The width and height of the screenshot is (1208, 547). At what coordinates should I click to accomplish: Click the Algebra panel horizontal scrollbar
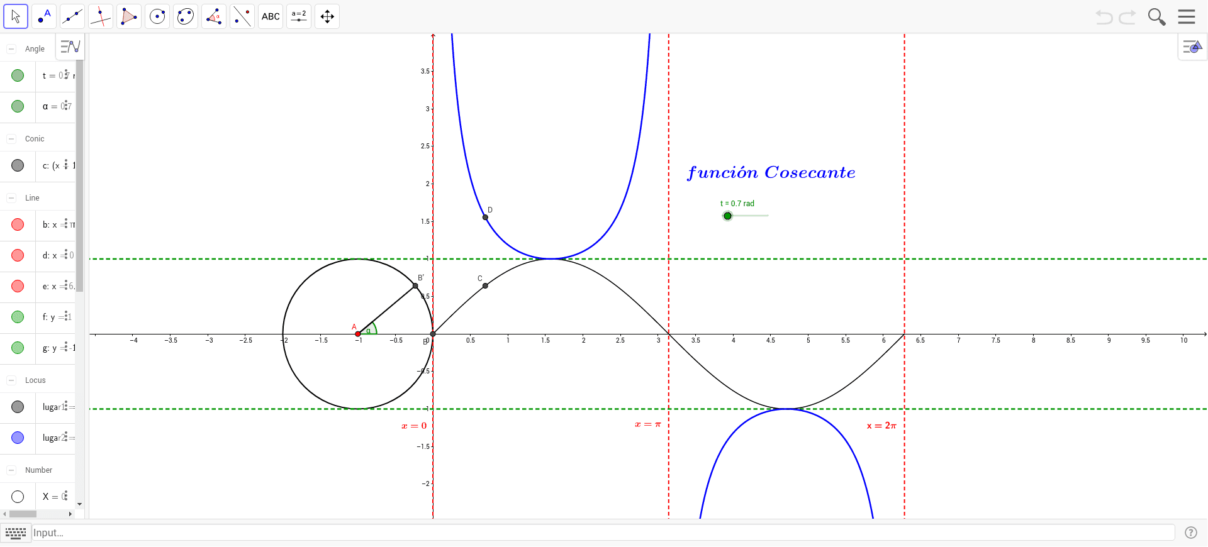pyautogui.click(x=23, y=514)
